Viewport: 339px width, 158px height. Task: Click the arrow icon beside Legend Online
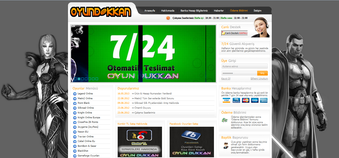[75, 94]
